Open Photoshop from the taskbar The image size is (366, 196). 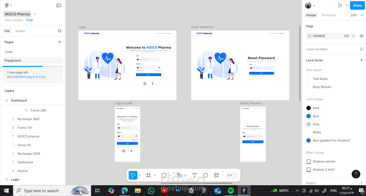[178, 191]
